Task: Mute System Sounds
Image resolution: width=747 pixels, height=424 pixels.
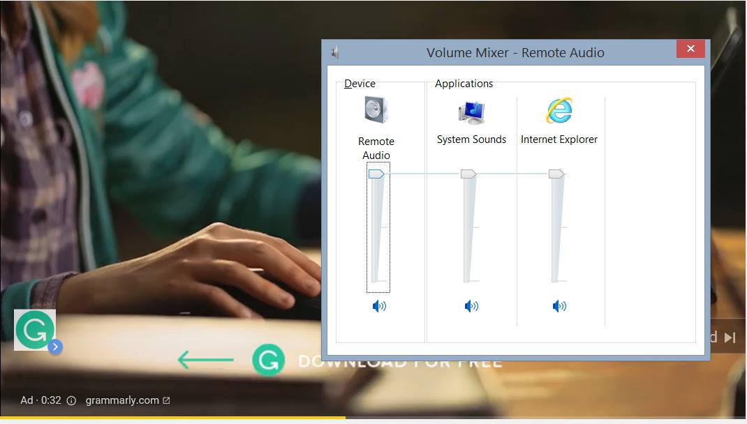Action: coord(471,305)
